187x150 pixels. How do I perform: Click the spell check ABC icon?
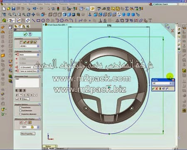tap(99, 9)
